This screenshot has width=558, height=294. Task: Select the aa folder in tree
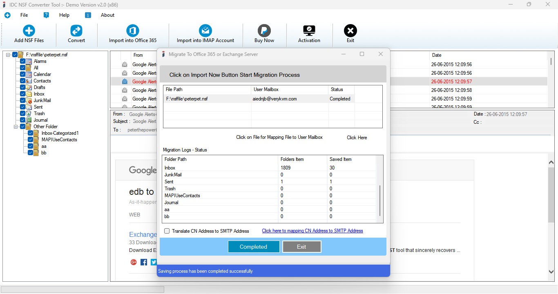tap(44, 146)
